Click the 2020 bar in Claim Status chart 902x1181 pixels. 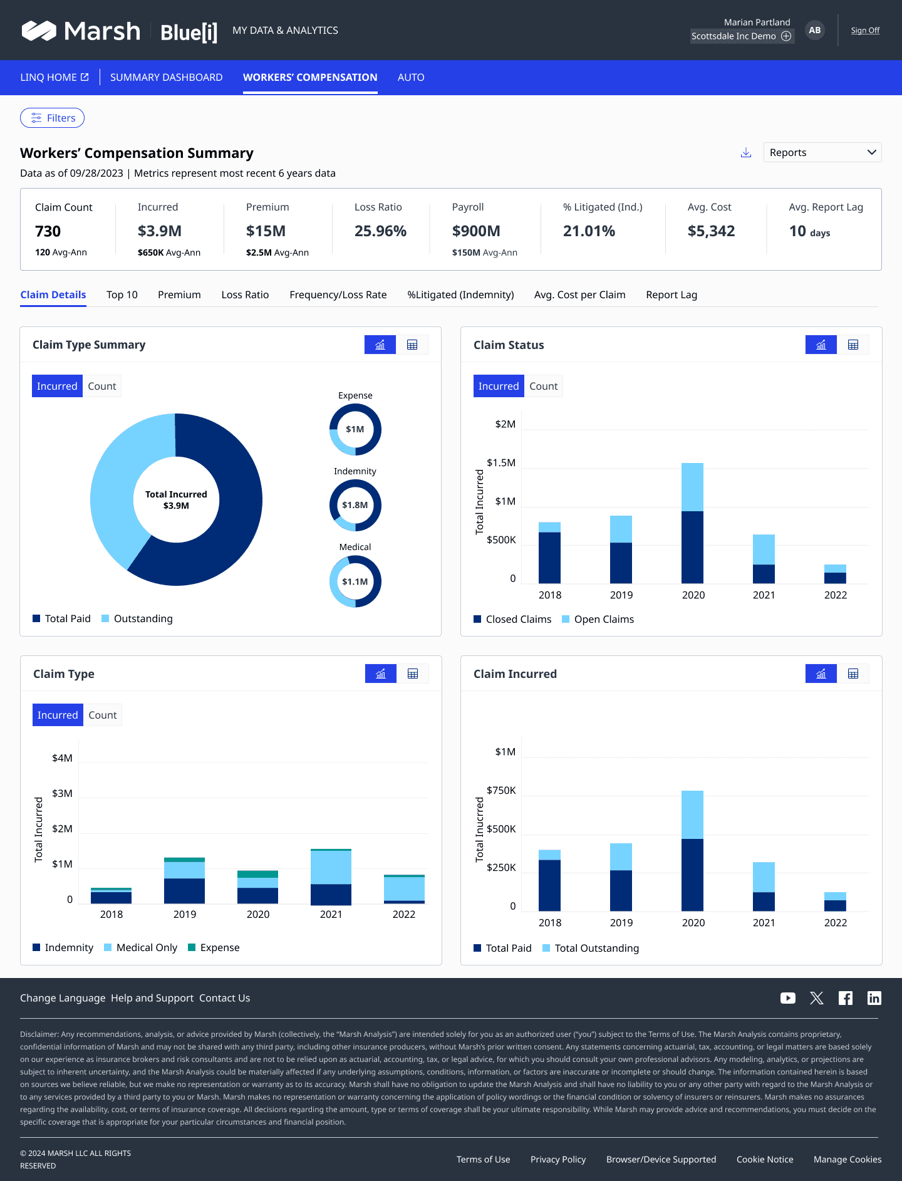point(692,523)
